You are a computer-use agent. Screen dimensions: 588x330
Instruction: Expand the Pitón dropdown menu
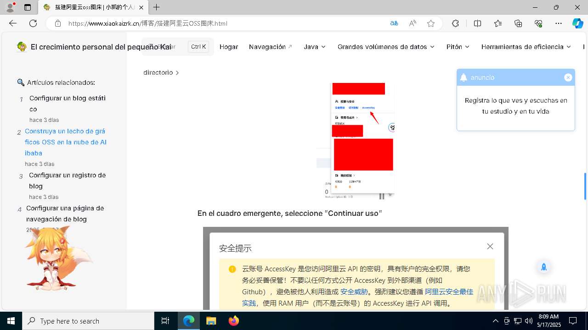[x=458, y=47]
